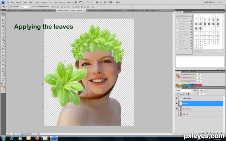The width and height of the screenshot is (226, 141).
Task: Click the status bar zoom percentage field
Action: pos(9,134)
